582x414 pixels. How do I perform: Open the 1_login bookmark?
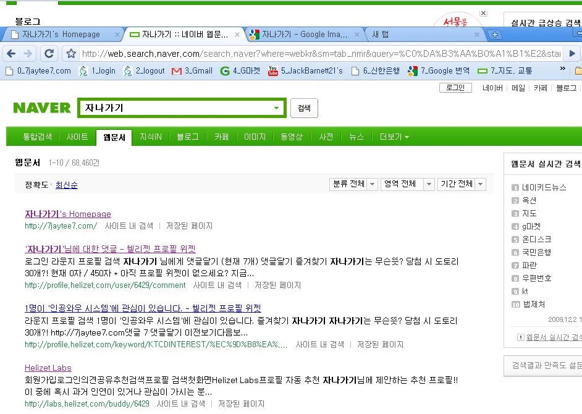(x=98, y=70)
